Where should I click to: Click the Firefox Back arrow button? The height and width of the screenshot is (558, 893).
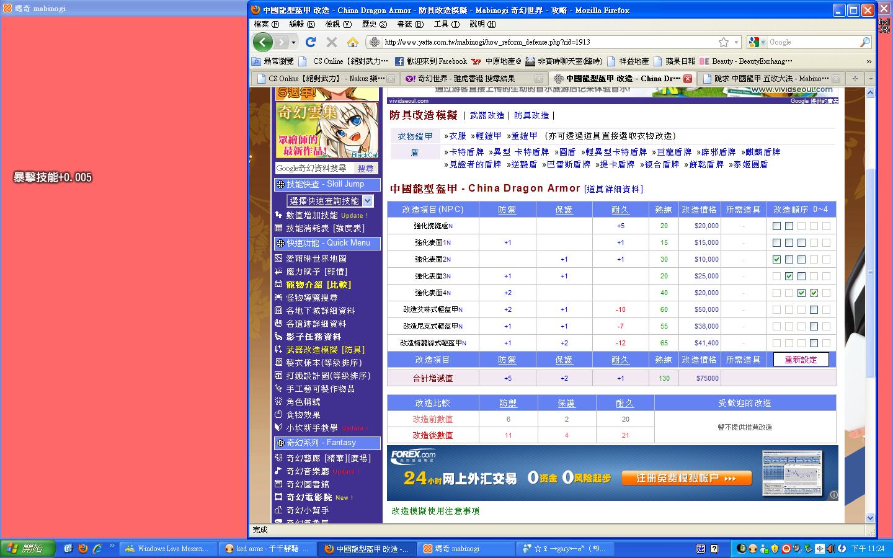coord(263,42)
